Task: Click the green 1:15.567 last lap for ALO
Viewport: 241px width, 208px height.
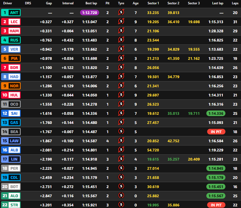Action: (x=216, y=196)
